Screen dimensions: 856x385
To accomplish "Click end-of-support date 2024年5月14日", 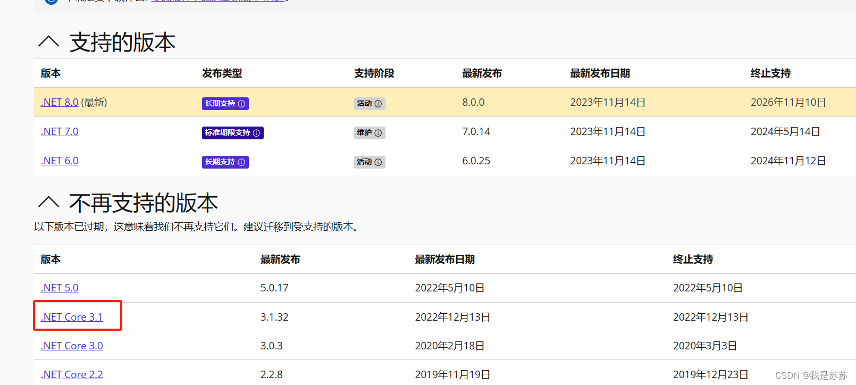I will [x=786, y=131].
